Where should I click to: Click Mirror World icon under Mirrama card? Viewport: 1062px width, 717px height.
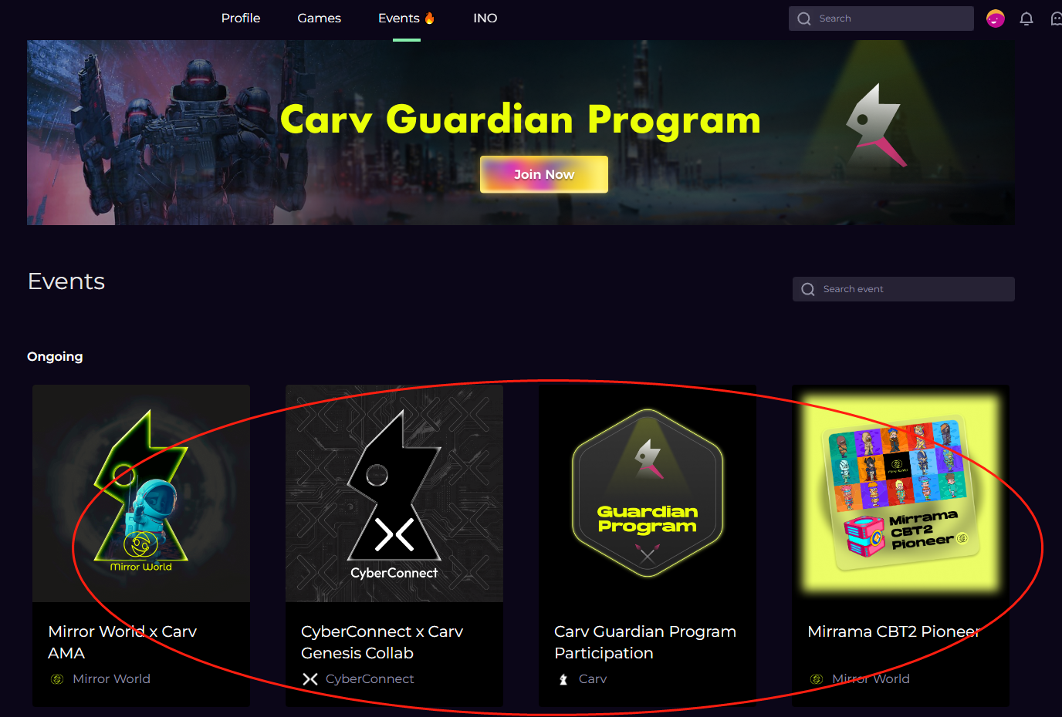coord(817,679)
